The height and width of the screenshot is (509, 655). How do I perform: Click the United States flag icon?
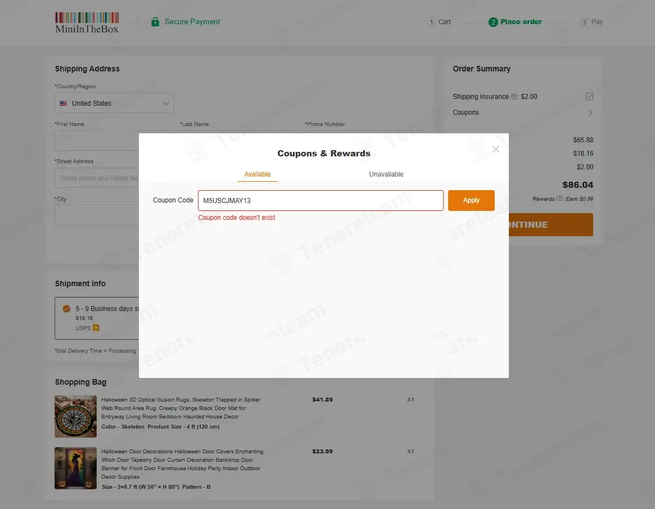[x=64, y=103]
